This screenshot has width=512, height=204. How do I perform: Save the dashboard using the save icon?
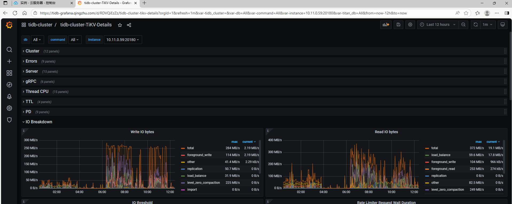398,25
